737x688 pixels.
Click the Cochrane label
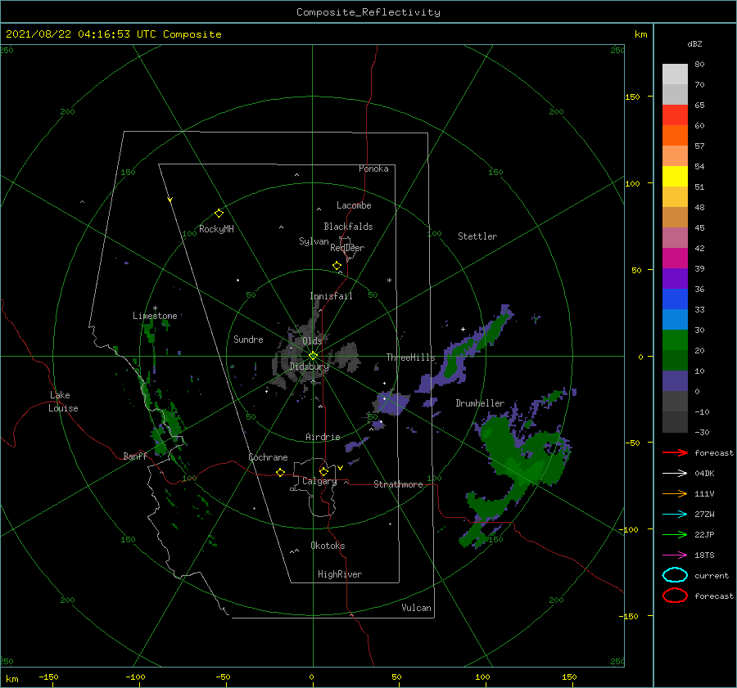click(268, 457)
